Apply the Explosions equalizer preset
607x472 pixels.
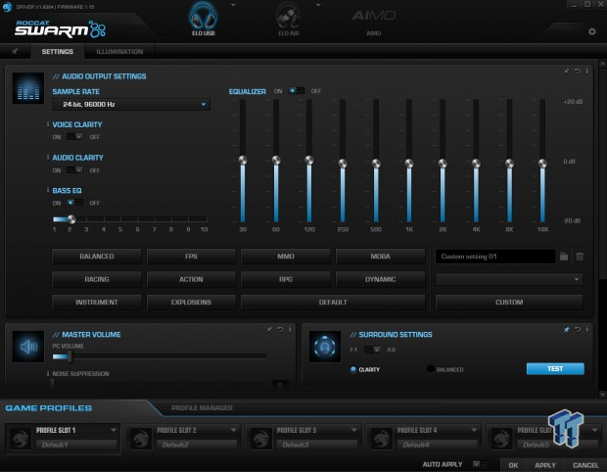point(191,302)
